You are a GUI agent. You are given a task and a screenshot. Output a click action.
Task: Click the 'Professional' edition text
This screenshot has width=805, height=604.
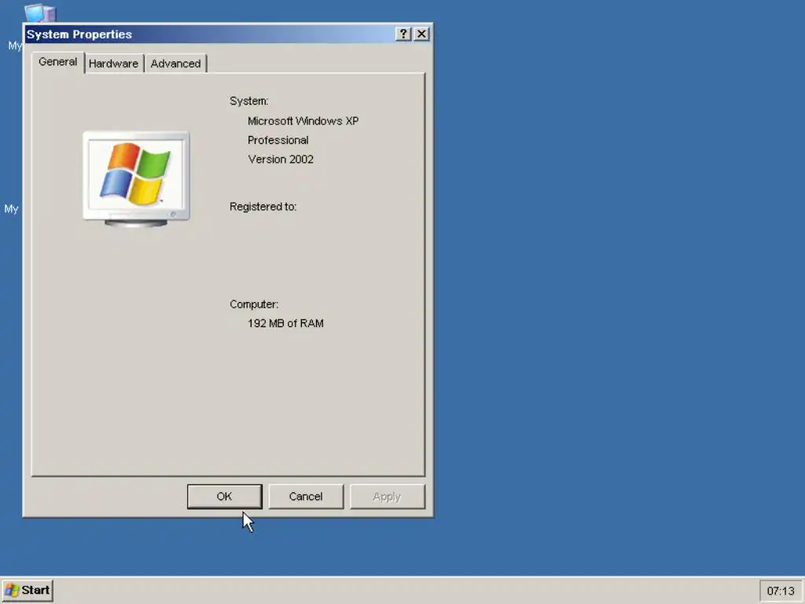[x=278, y=140]
